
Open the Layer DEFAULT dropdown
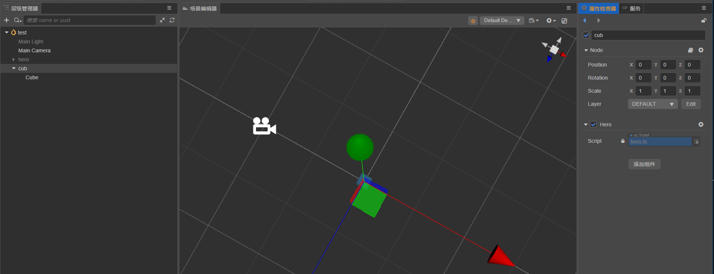(x=653, y=104)
